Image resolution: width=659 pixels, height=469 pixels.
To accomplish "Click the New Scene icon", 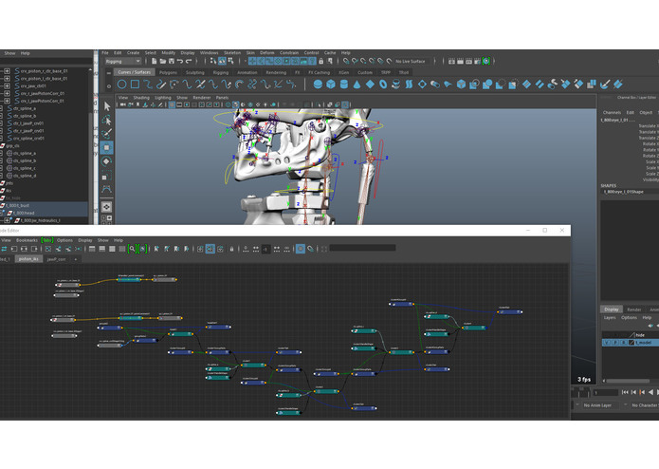I will tap(155, 62).
